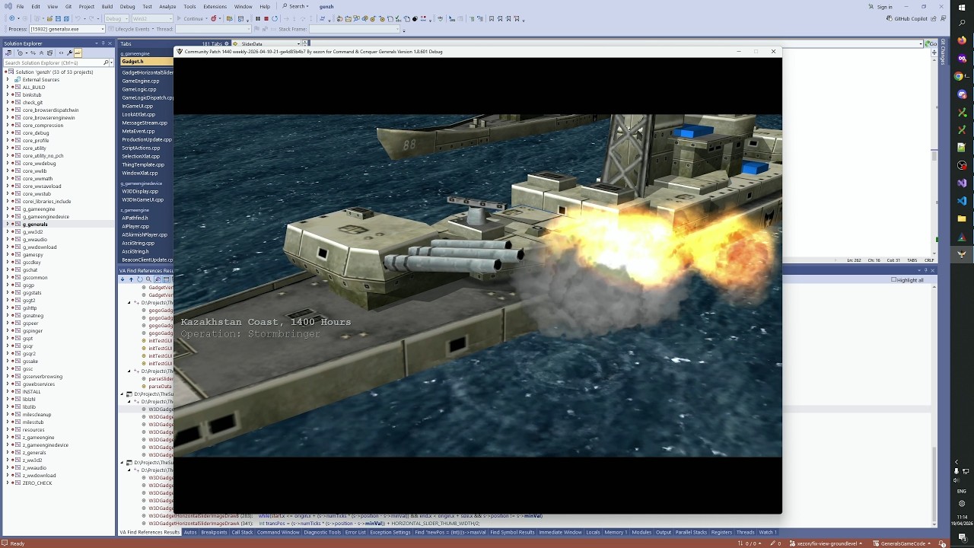Click the Save All toolbar icon
Screen dimensions: 974x548
(x=66, y=18)
